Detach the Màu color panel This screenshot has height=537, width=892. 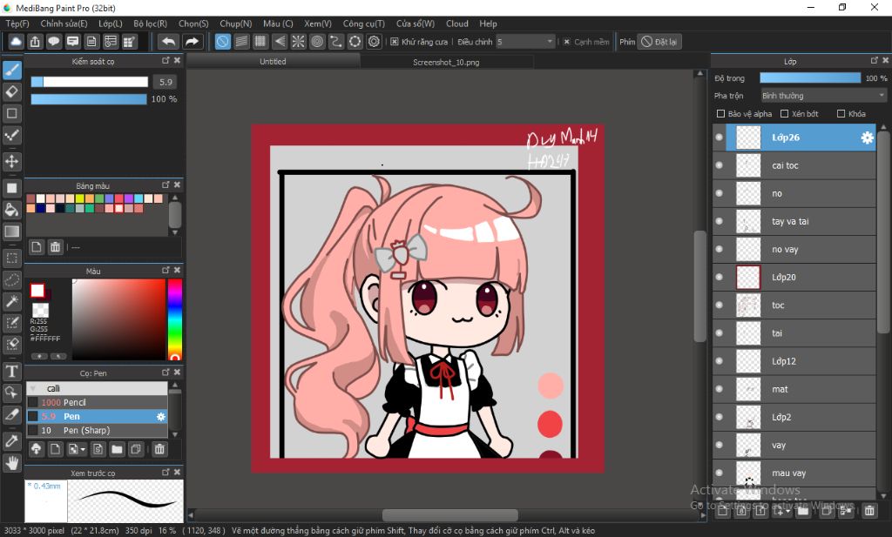click(x=166, y=270)
